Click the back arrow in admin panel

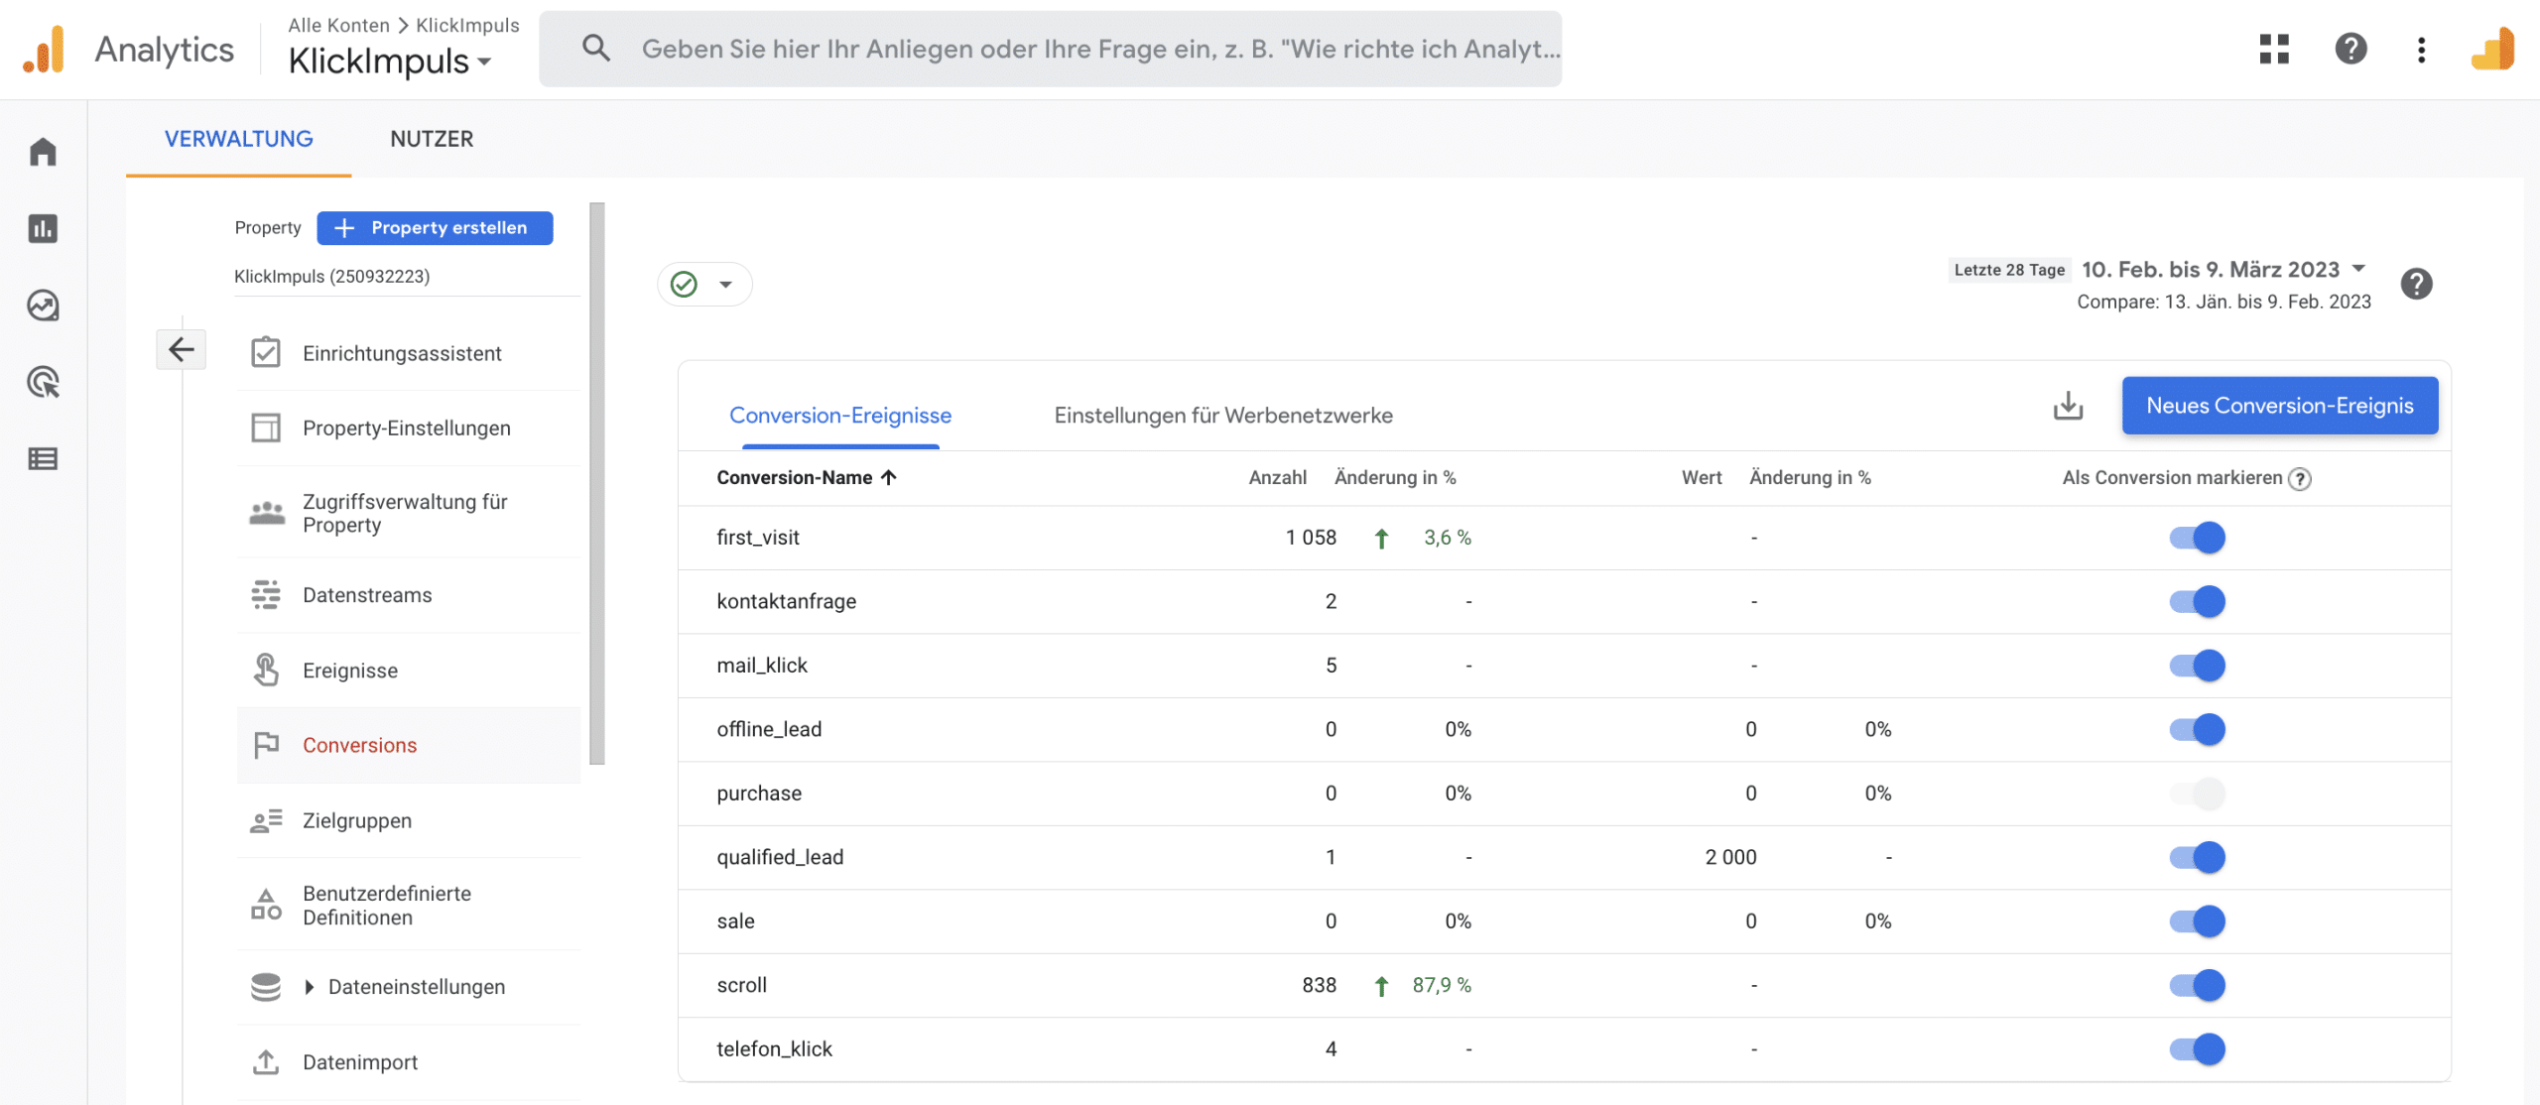coord(181,349)
